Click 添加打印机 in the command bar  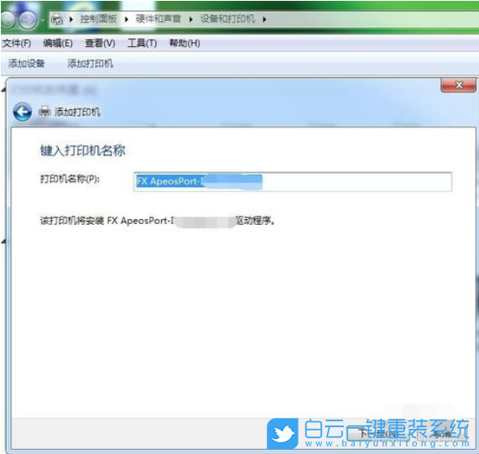coord(90,63)
